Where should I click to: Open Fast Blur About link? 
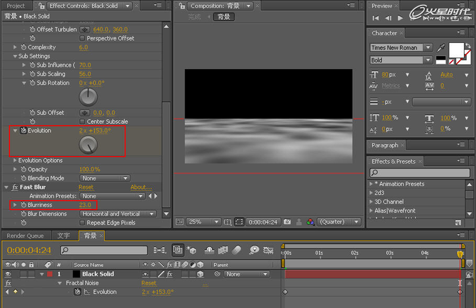point(141,187)
